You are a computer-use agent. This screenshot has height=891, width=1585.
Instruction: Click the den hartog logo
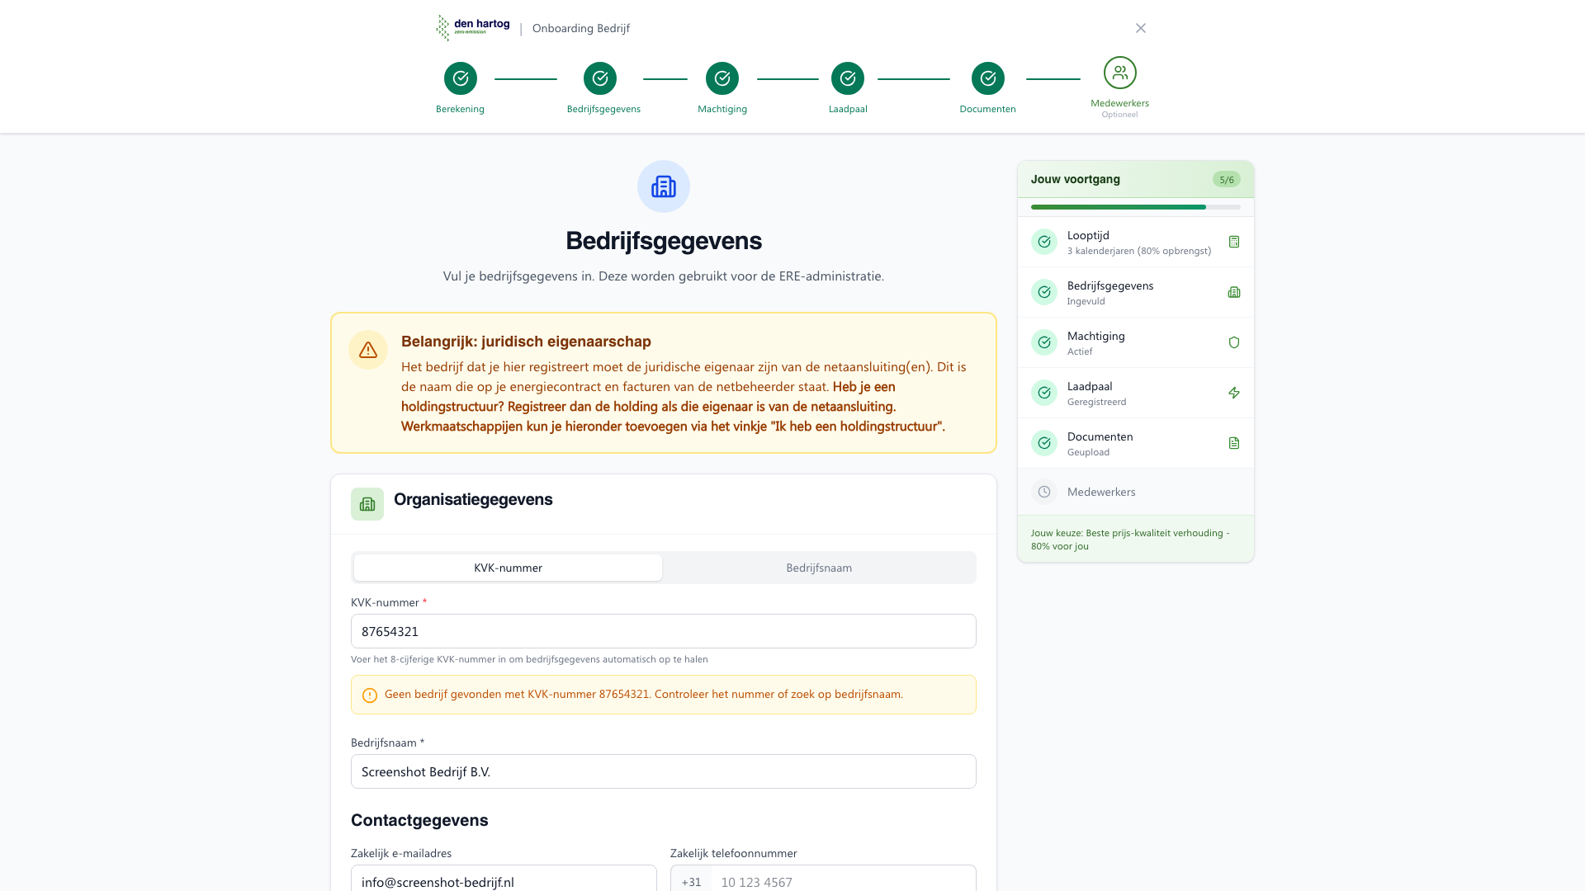coord(473,28)
